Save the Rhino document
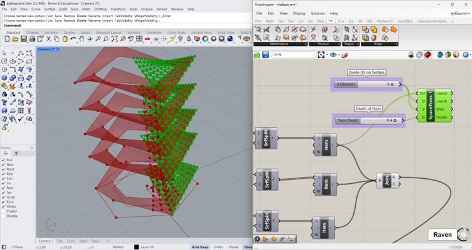The image size is (472, 250). tap(23, 39)
